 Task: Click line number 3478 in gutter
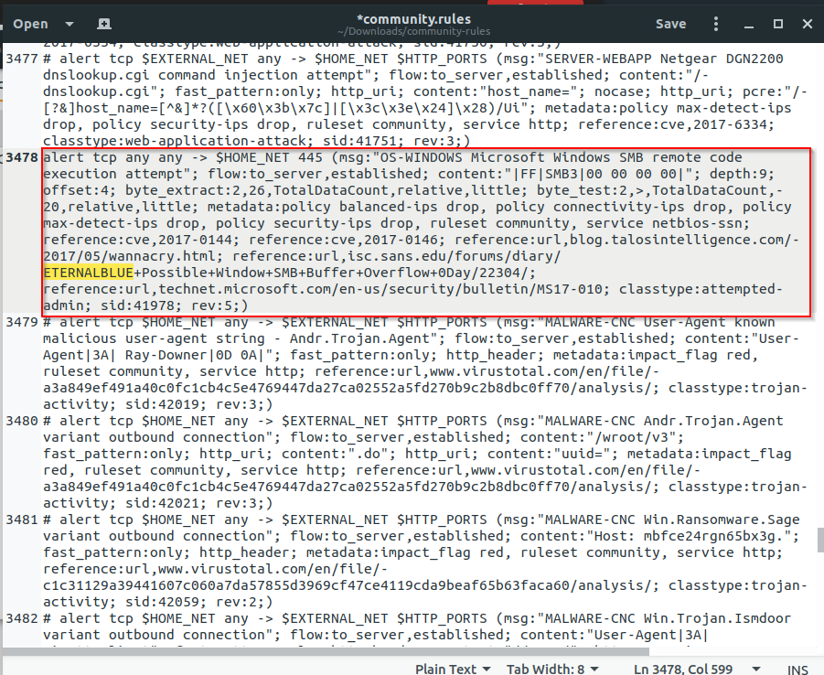click(x=22, y=157)
